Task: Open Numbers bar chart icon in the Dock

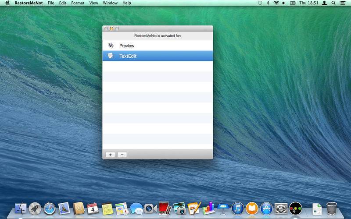Action: pos(208,208)
